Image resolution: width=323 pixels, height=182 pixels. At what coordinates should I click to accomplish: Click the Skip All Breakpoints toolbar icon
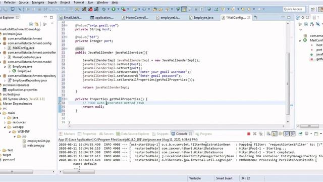[x=20, y=9]
